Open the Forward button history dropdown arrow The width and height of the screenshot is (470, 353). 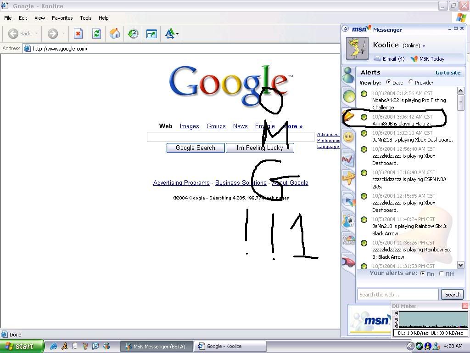point(63,33)
